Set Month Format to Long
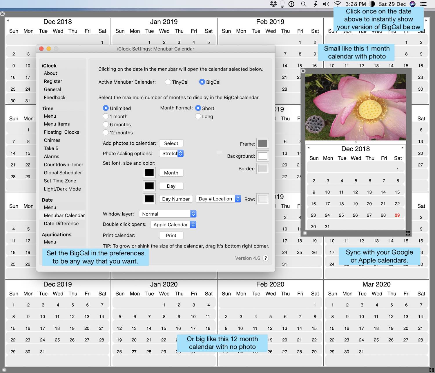 pos(198,116)
